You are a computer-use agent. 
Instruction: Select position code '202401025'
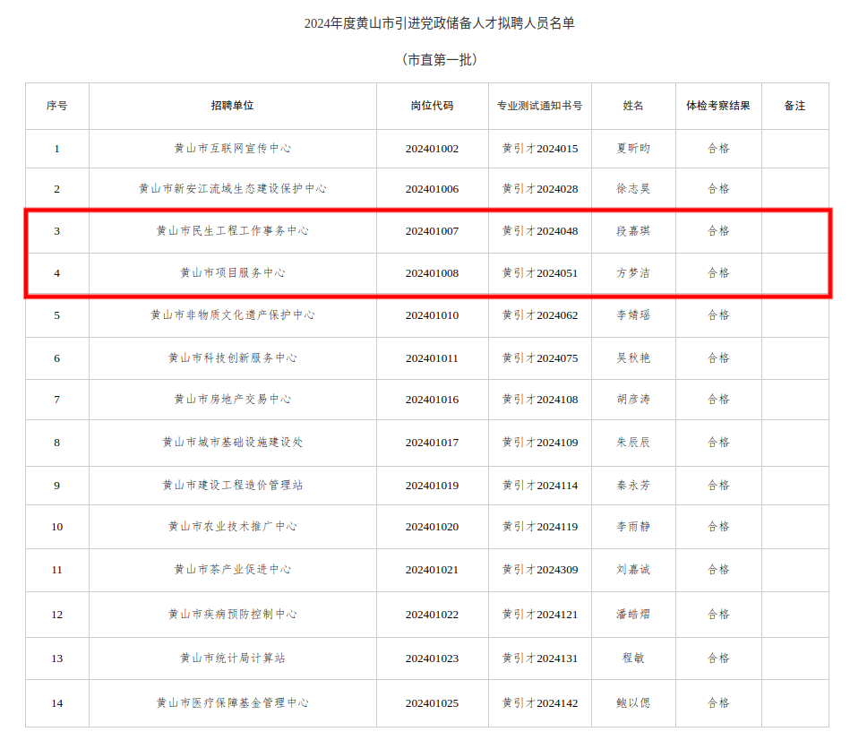pyautogui.click(x=432, y=703)
